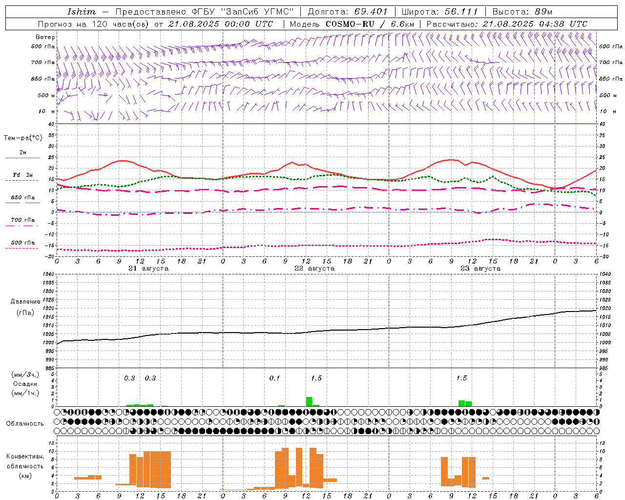The width and height of the screenshot is (625, 500).
Task: Select the text Предоставлено ФГБУ "ЗапСиб УГМС"
Action: [x=204, y=12]
